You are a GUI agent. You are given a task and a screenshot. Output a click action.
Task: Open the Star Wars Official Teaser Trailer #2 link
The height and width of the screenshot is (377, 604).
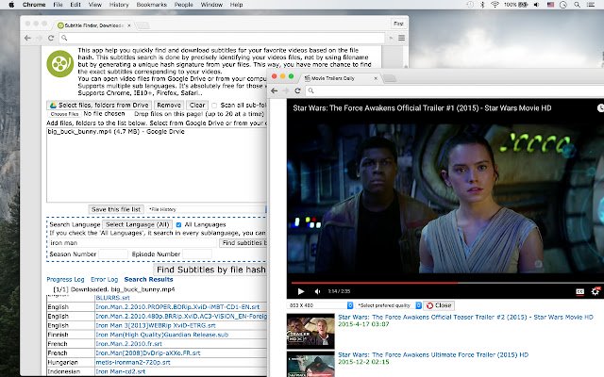coord(465,317)
